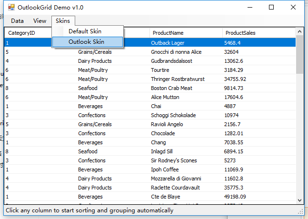Click the 34755.92 sales value
Screen dimensions: 308x219
(x=235, y=79)
